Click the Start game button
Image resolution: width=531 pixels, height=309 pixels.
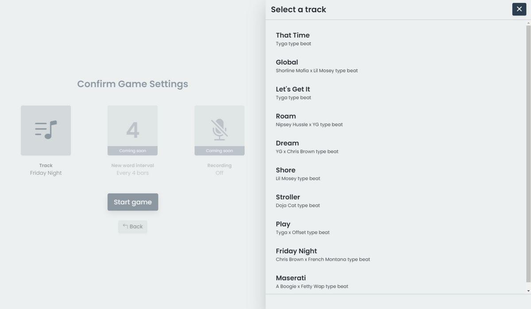pyautogui.click(x=133, y=202)
